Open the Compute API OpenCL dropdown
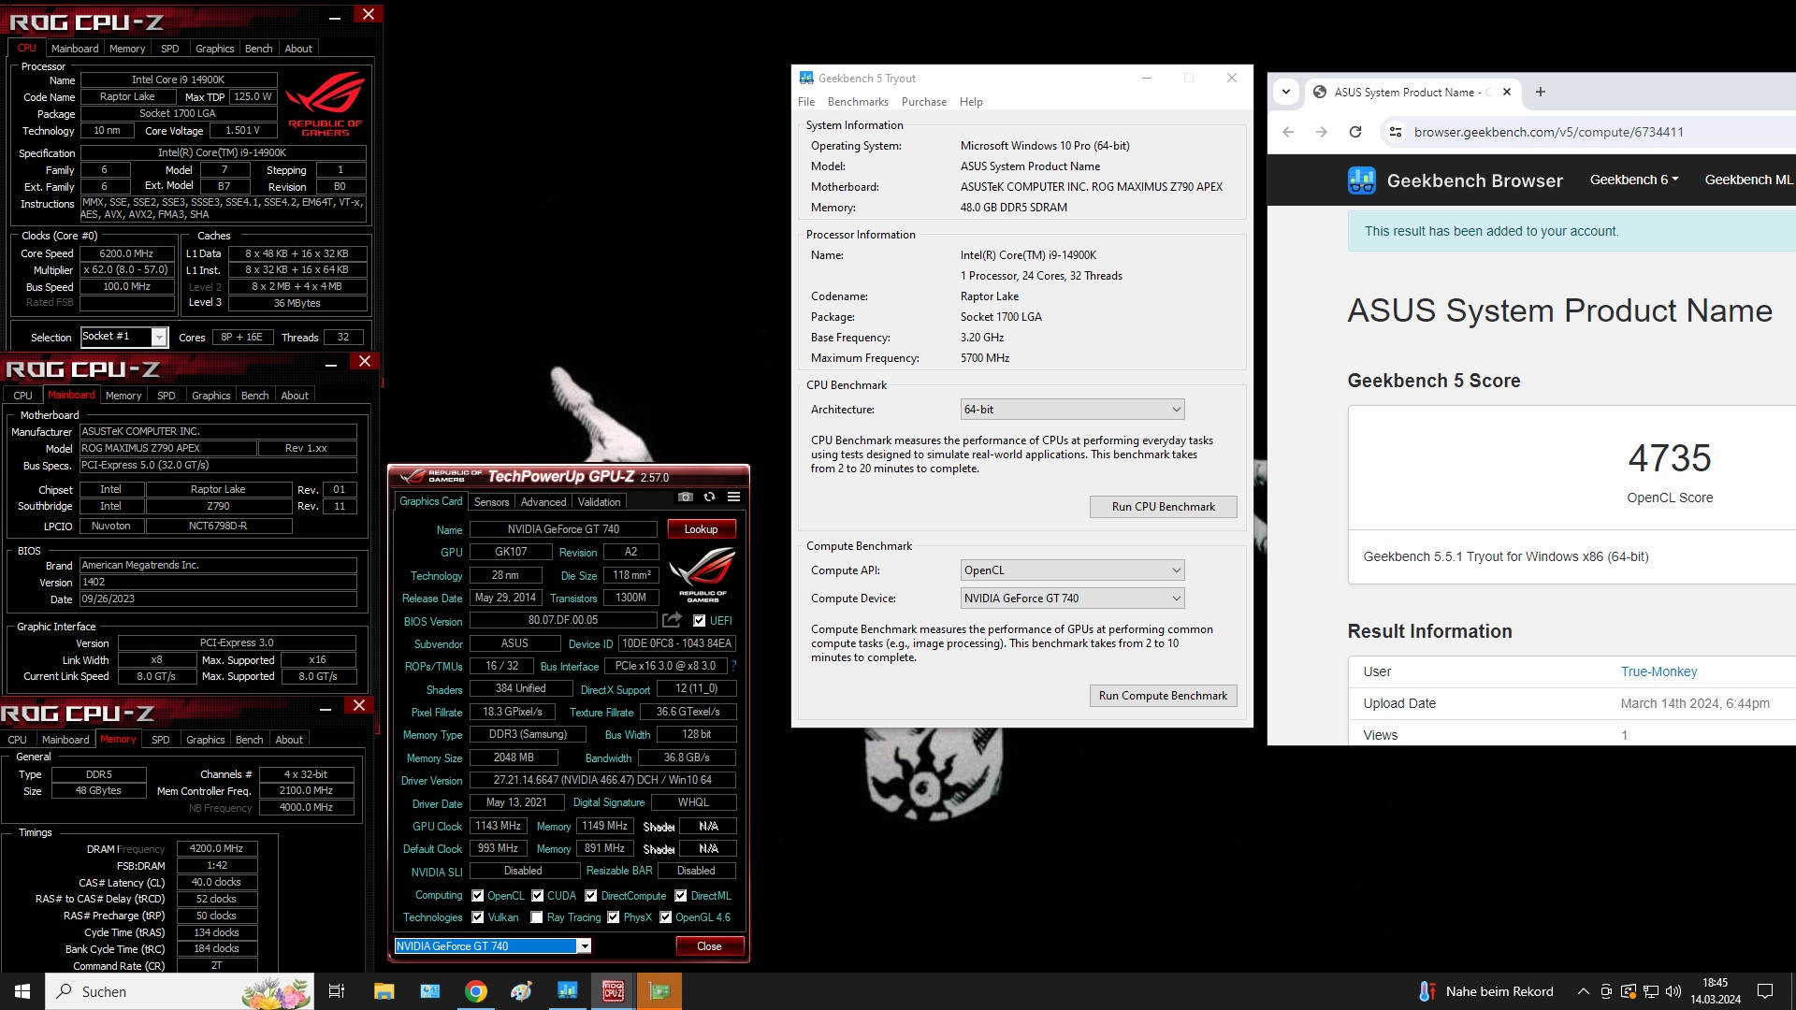The width and height of the screenshot is (1796, 1010). coord(1073,570)
